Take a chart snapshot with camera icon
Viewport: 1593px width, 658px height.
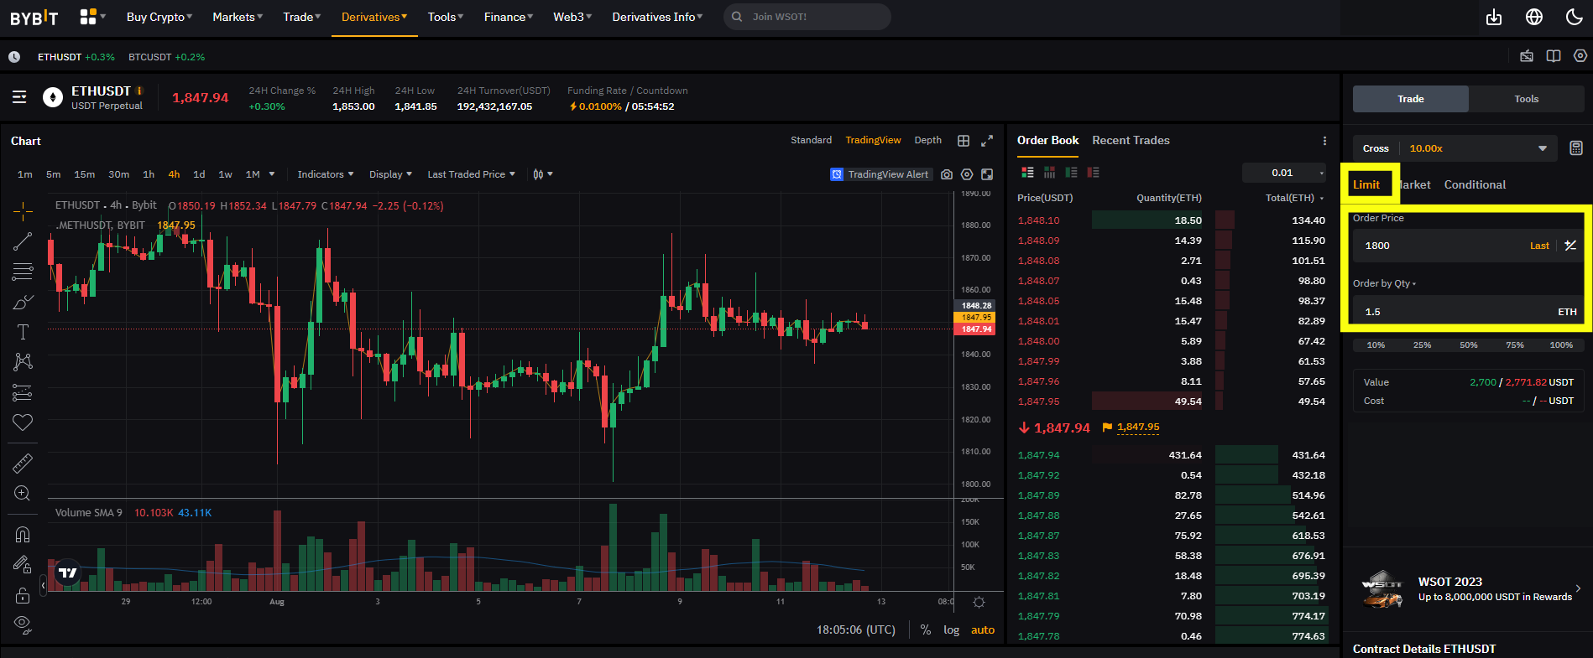947,174
